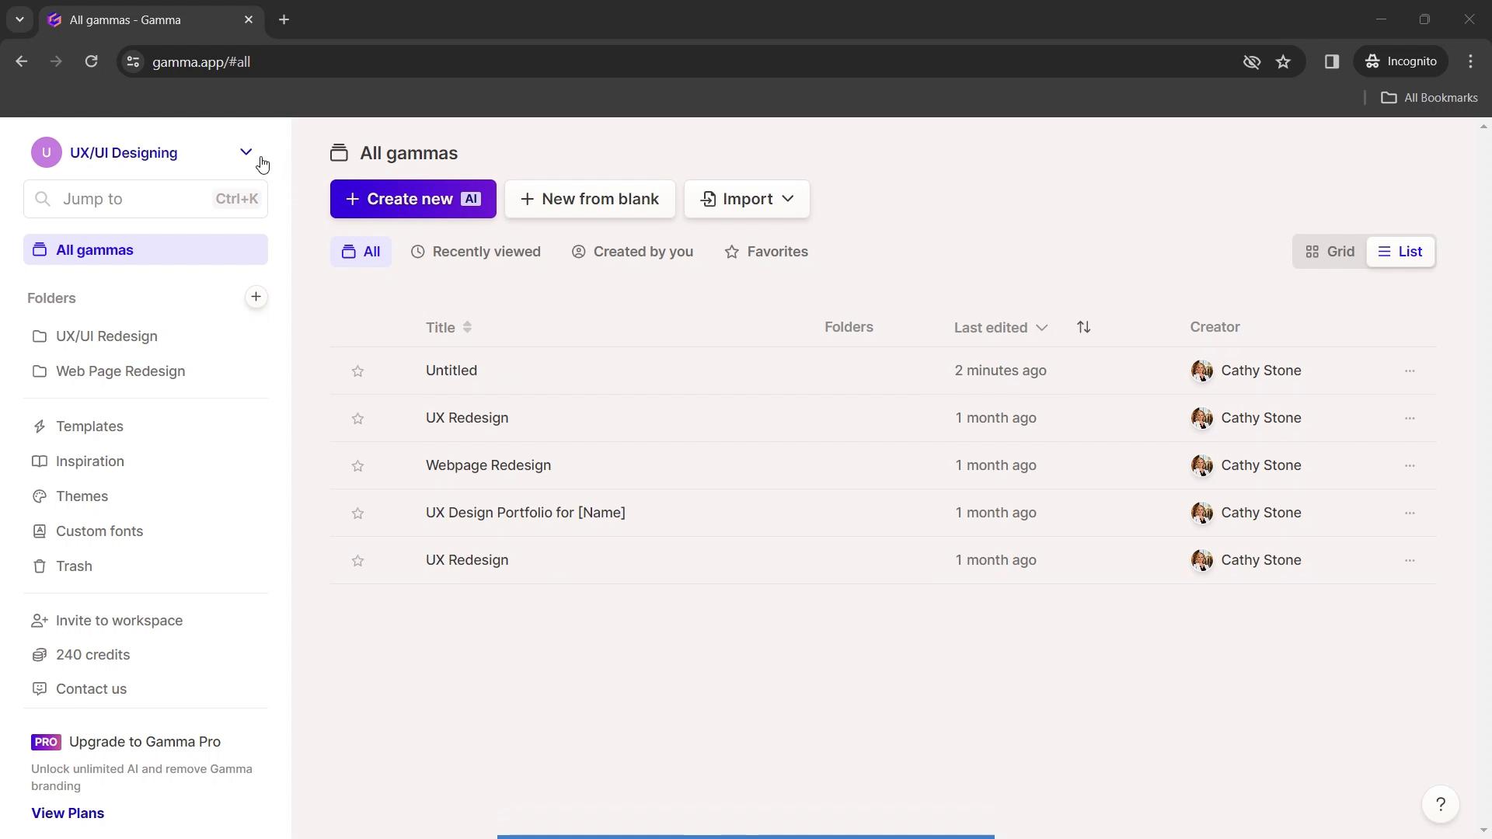Toggle favorite star on UX Redesign
1492x839 pixels.
[x=357, y=417]
